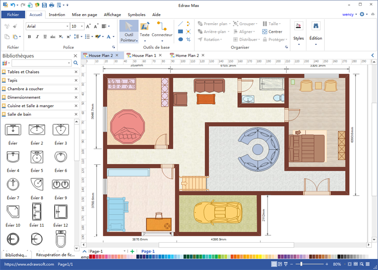Toggle bold text formatting
This screenshot has width=378, height=270.
click(x=29, y=37)
